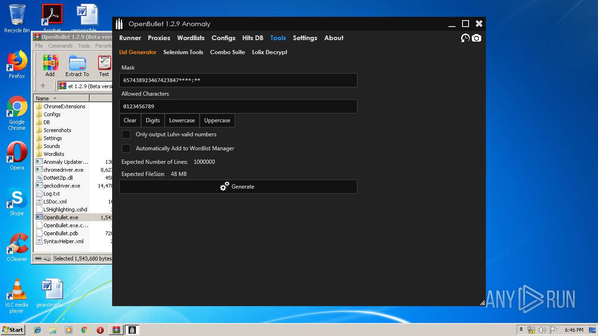Click the Generate button
598x336 pixels.
click(x=238, y=187)
